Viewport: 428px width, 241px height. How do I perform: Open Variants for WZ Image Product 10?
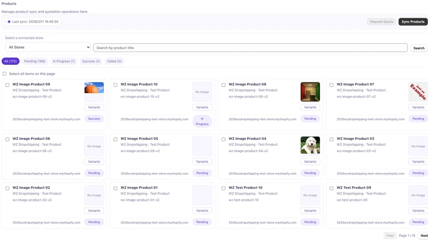(202, 108)
